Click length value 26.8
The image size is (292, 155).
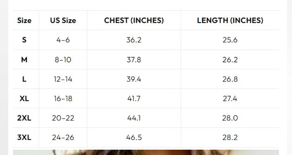click(230, 79)
